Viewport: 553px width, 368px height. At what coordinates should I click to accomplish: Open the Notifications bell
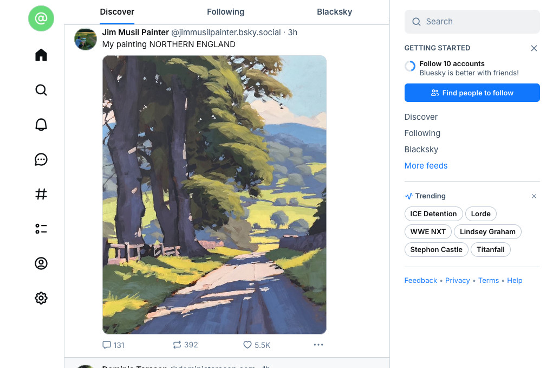point(41,125)
